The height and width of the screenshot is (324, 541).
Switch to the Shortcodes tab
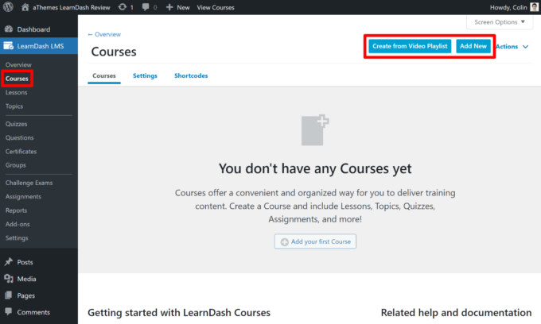(x=191, y=75)
